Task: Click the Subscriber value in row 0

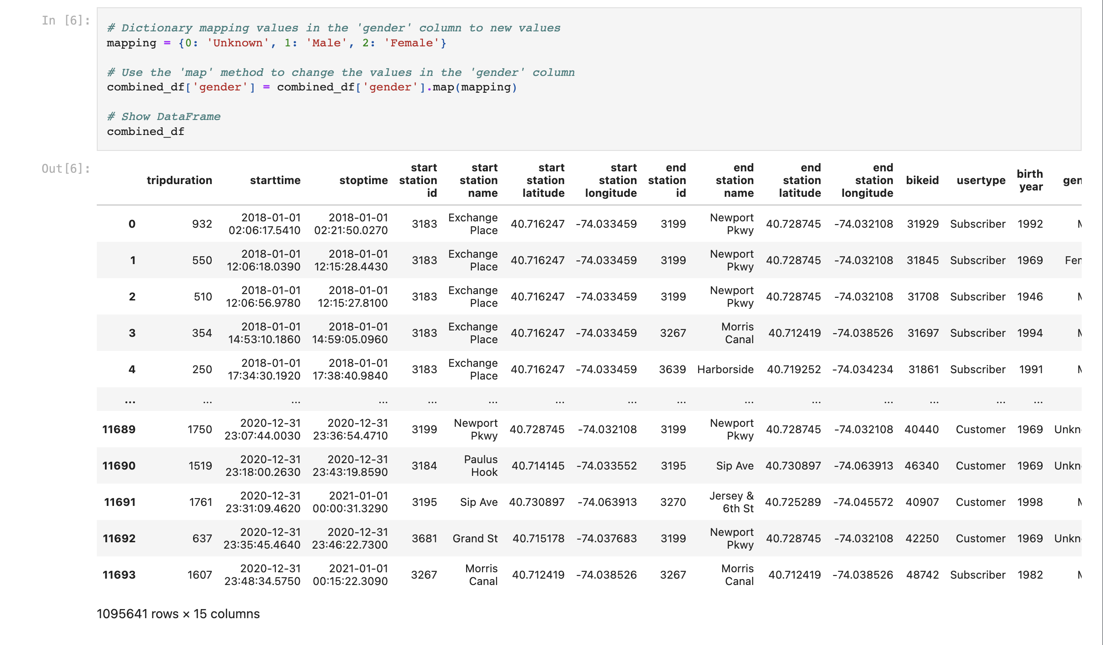Action: (978, 224)
